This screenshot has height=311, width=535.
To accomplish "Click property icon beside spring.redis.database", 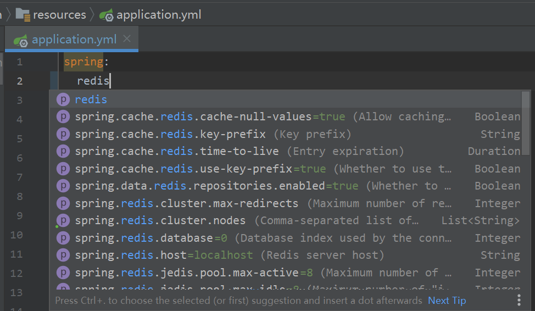I will (64, 238).
